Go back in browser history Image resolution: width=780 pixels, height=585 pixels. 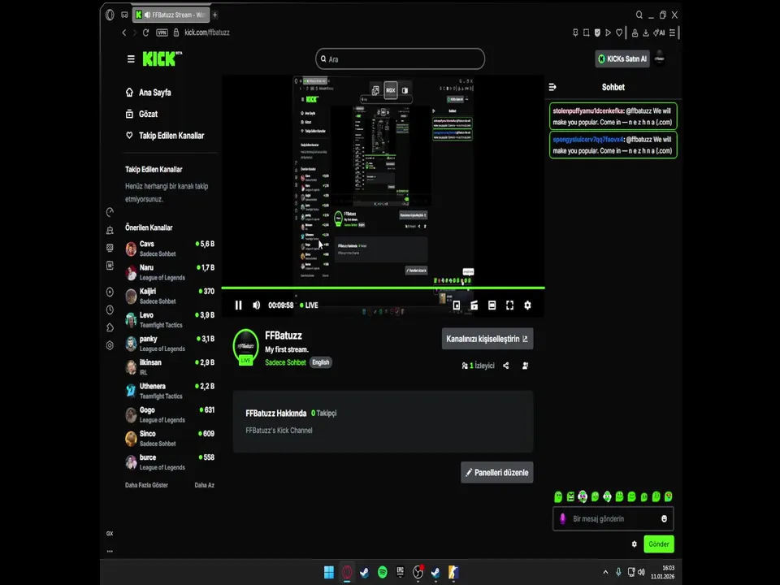click(123, 32)
